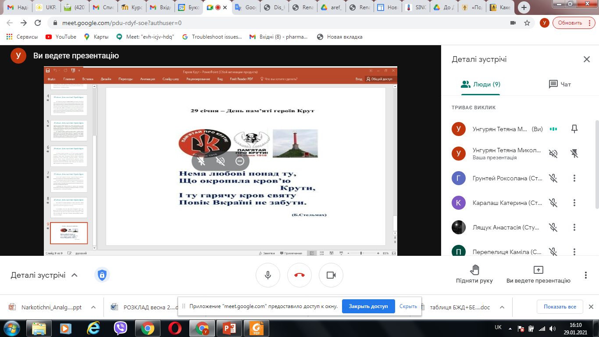Click the unpin icon on presentation overlay
This screenshot has width=599, height=337.
202,161
